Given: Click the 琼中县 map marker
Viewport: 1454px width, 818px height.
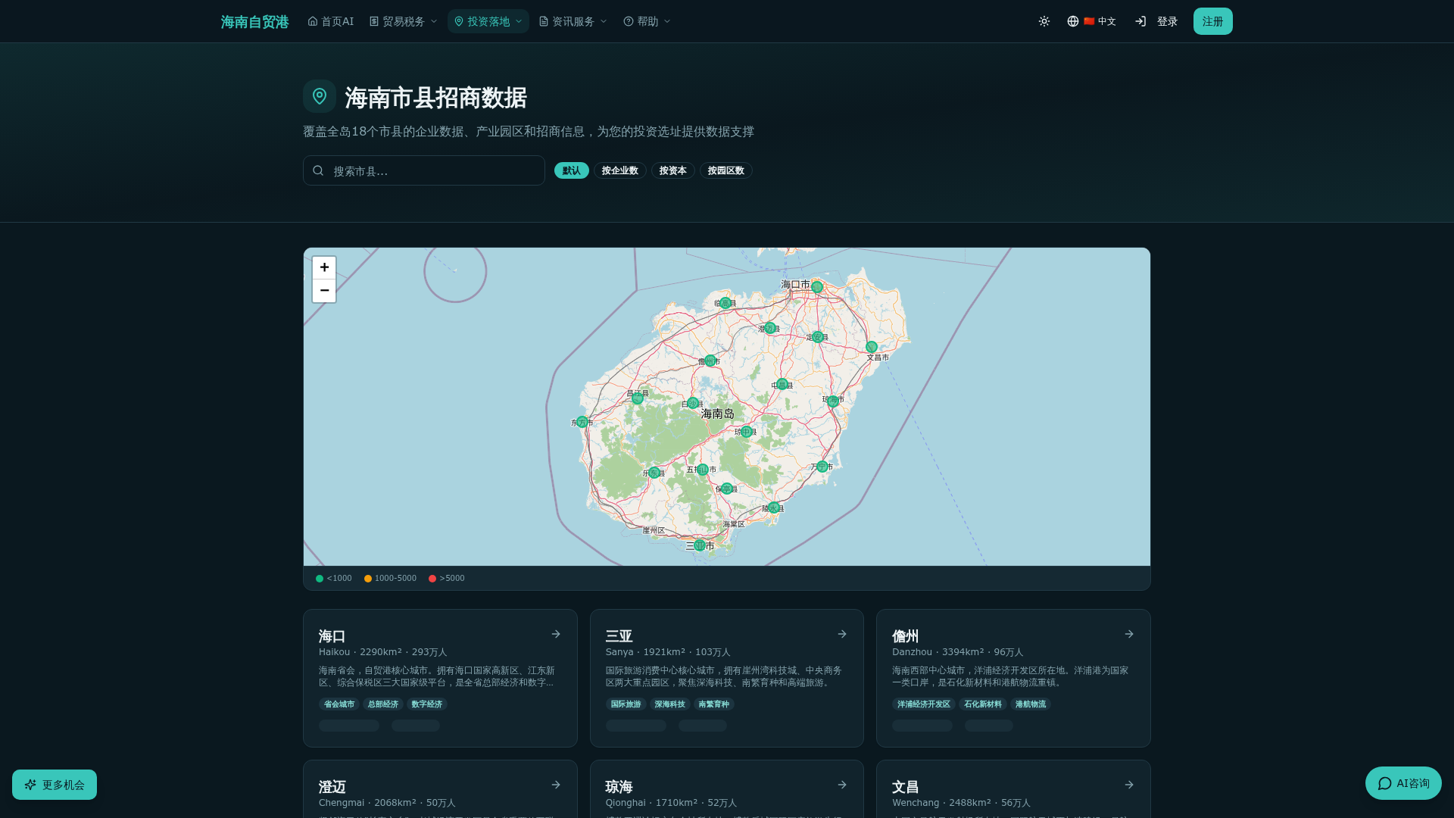Looking at the screenshot, I should pyautogui.click(x=747, y=432).
